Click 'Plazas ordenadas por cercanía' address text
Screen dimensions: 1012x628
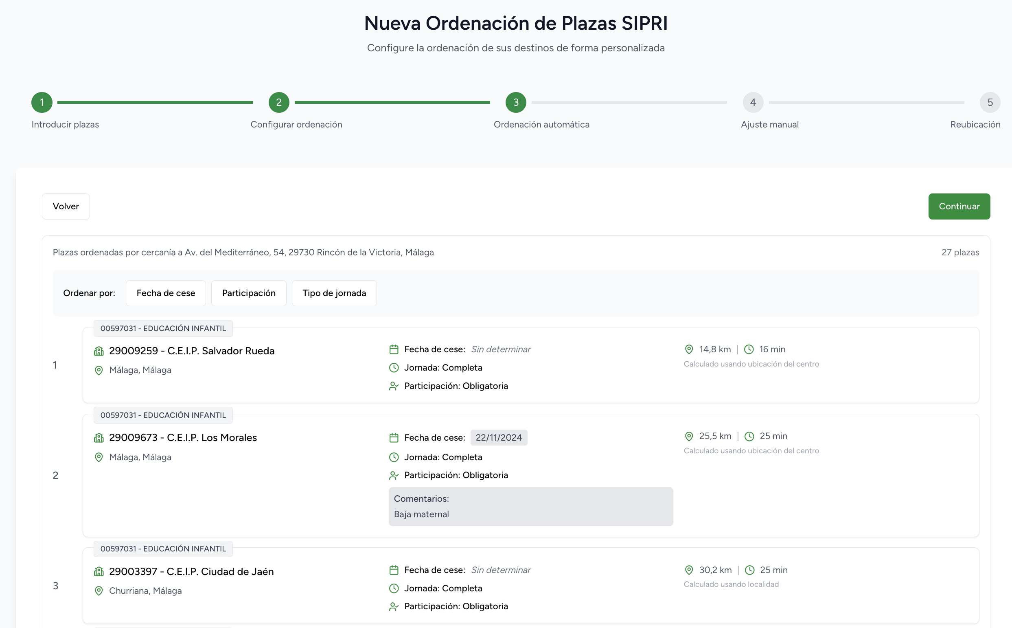(x=243, y=253)
